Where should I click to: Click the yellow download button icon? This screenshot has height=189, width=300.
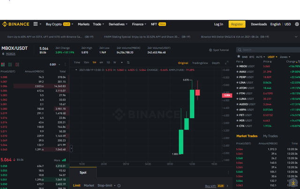pos(293,183)
